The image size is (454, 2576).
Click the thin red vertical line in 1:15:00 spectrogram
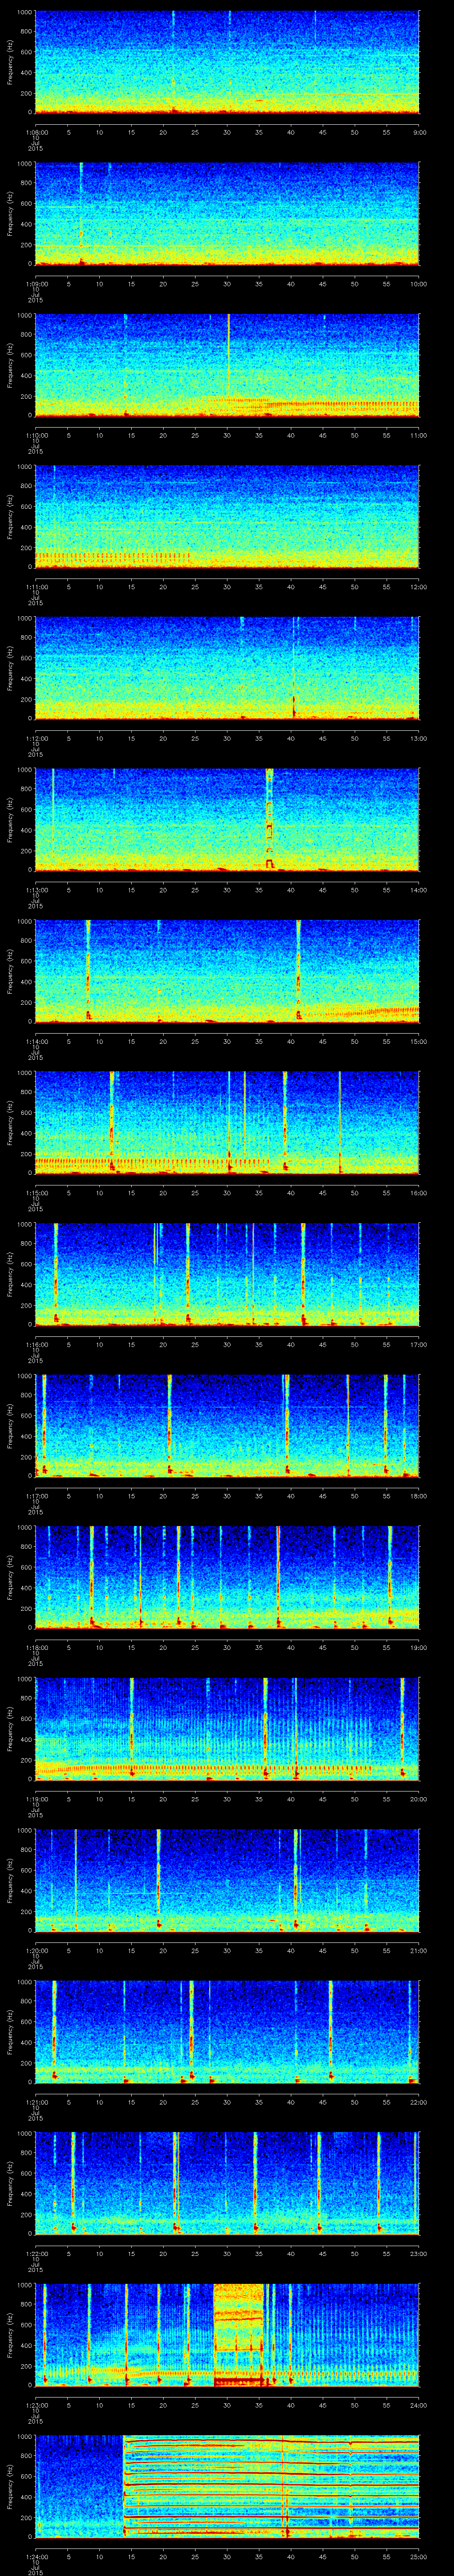tap(340, 1122)
